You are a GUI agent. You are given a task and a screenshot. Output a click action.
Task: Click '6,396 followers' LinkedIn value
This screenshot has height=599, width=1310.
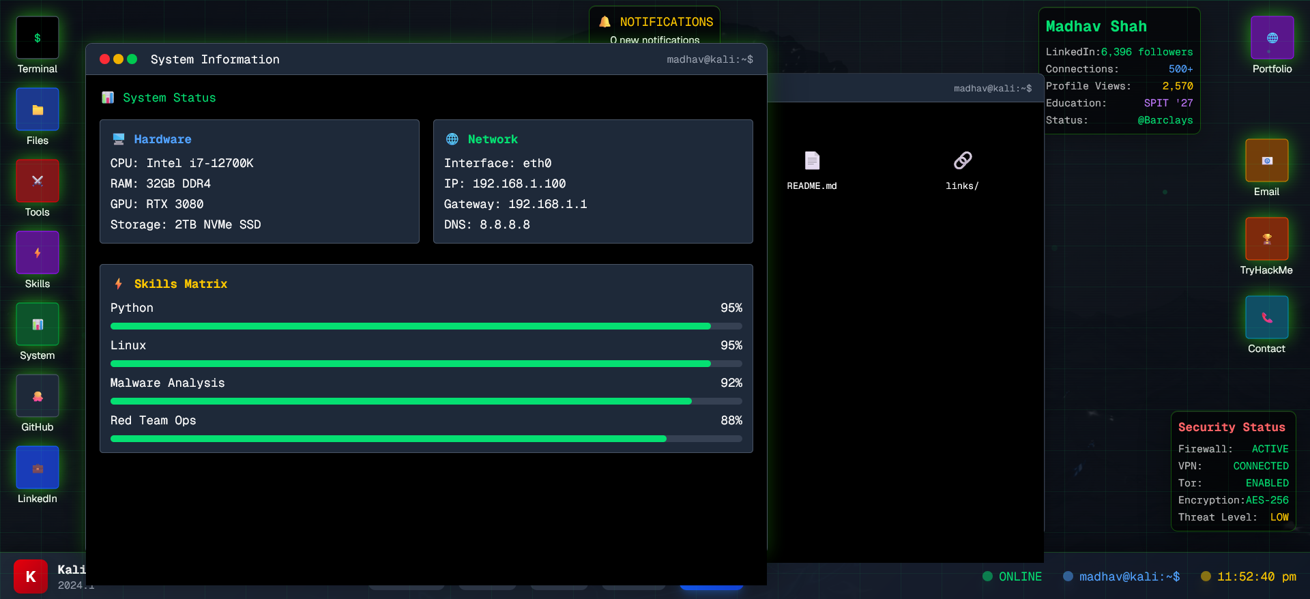pyautogui.click(x=1147, y=52)
